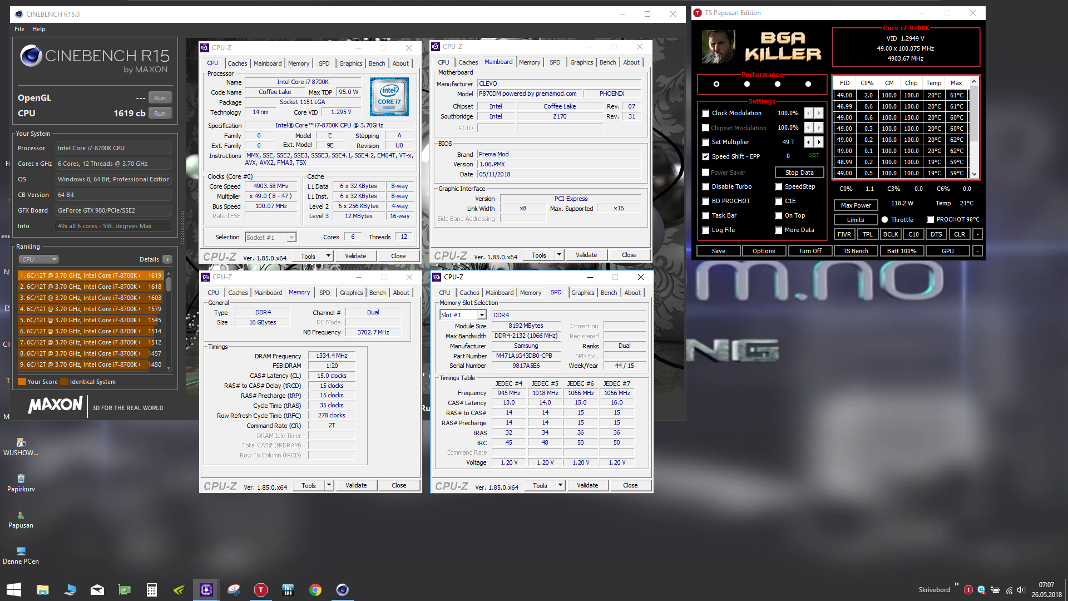The height and width of the screenshot is (601, 1068).
Task: Open the FIVR panel in ThrottleStop
Action: click(844, 234)
